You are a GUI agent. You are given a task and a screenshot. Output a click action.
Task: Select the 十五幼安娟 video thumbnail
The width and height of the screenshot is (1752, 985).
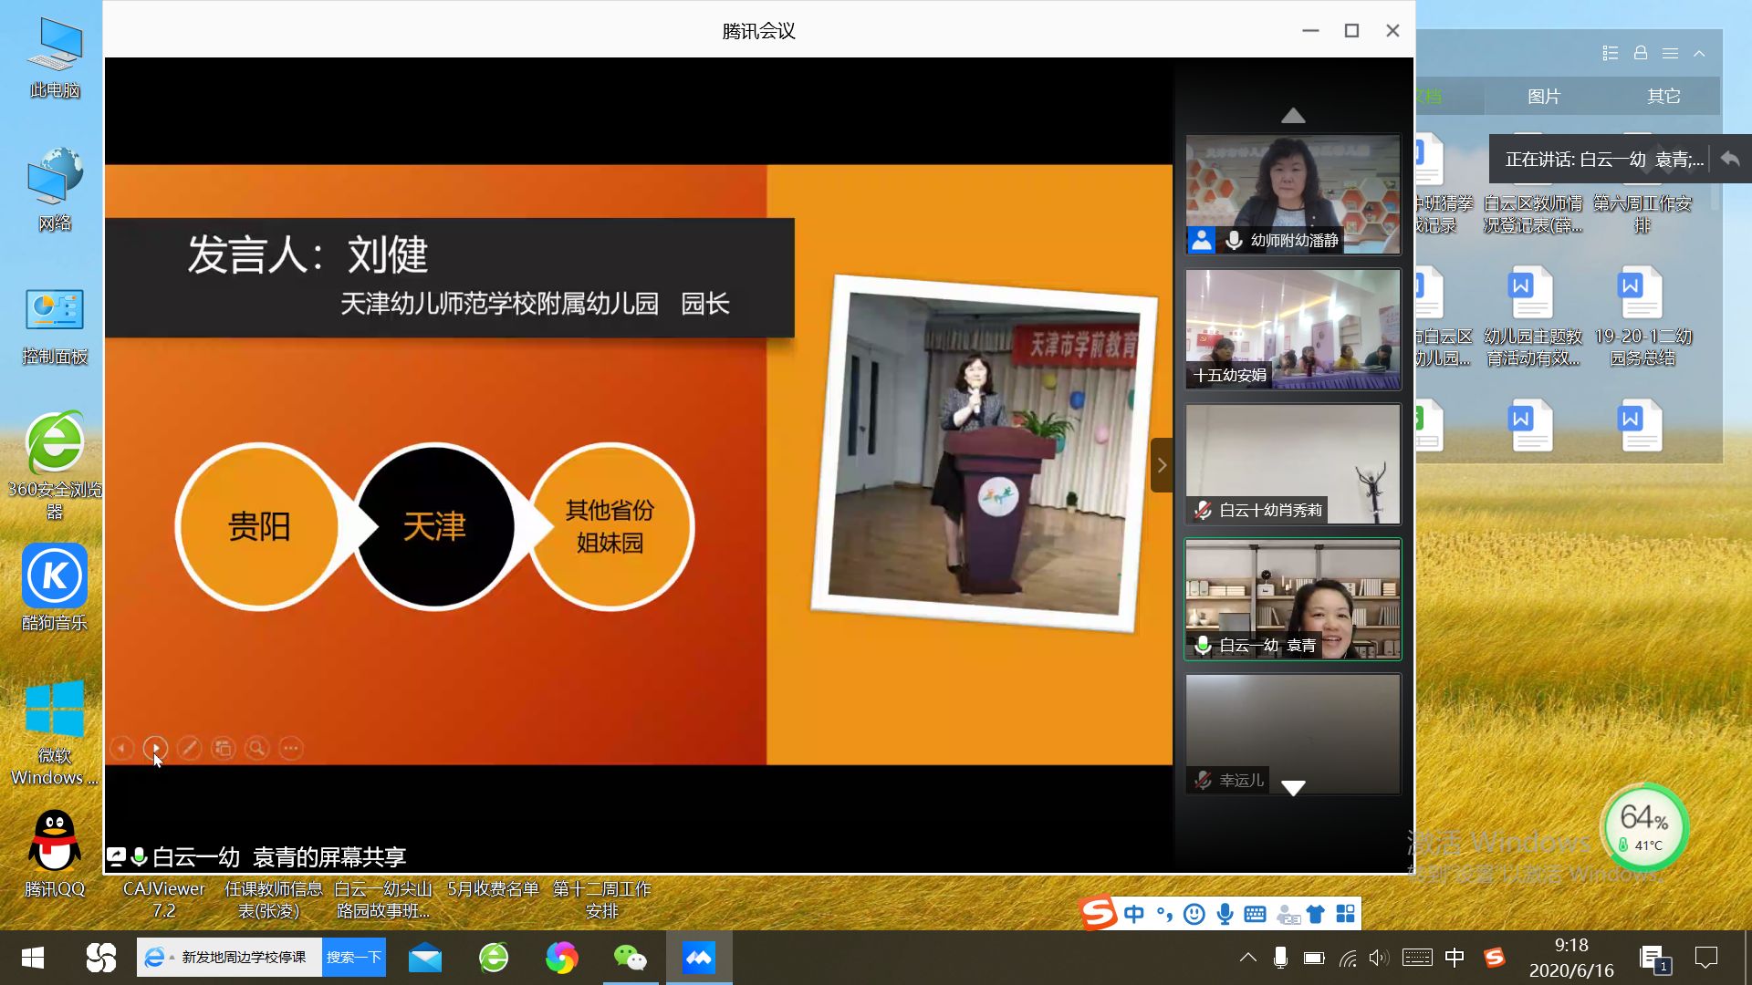pos(1292,328)
